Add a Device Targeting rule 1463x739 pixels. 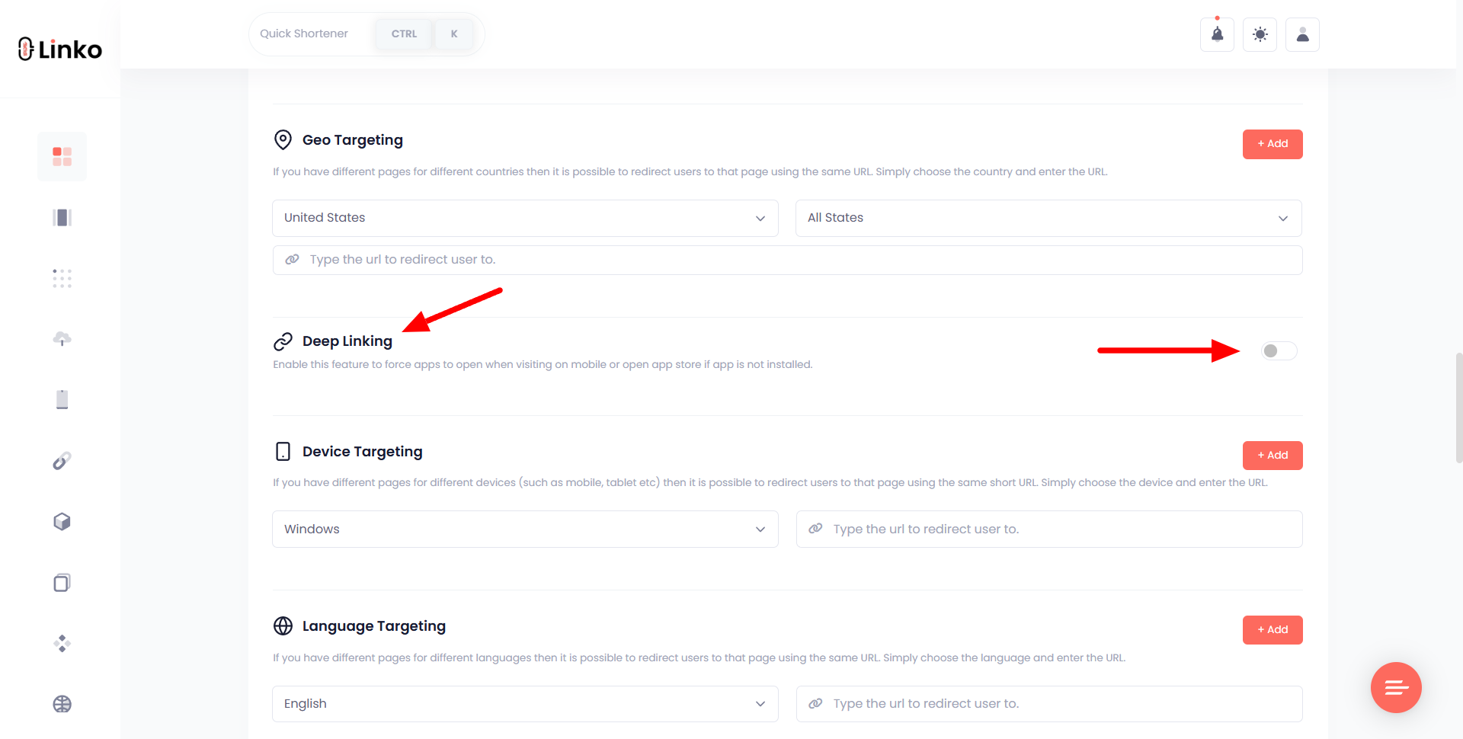[1273, 456]
